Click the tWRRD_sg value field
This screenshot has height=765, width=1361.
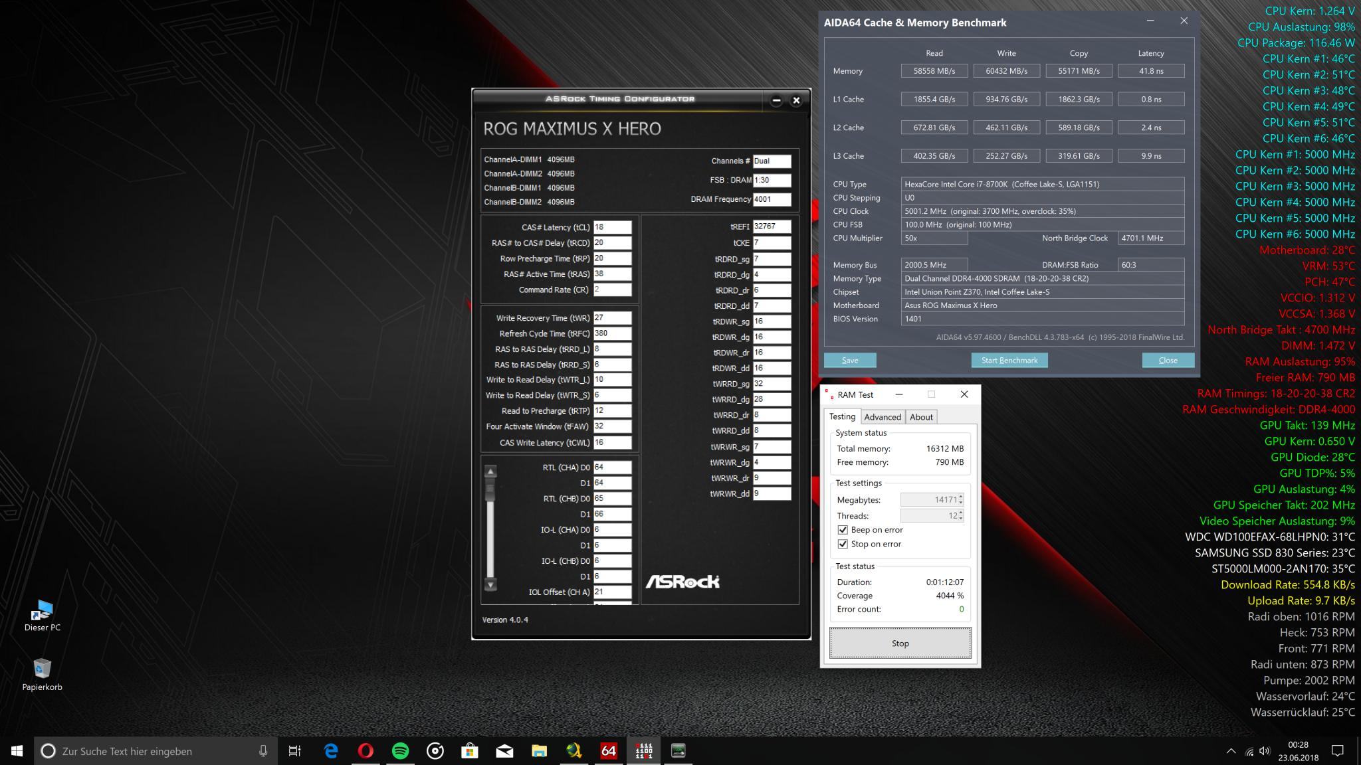tap(772, 384)
